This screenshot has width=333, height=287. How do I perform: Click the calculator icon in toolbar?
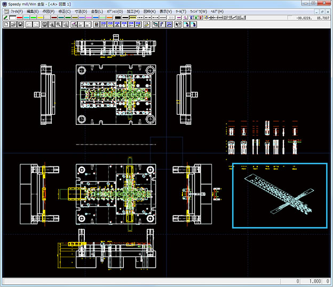96,25
